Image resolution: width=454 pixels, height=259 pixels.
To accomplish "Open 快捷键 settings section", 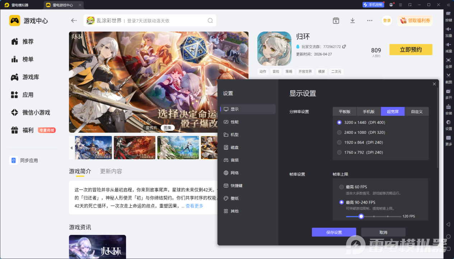I will click(248, 185).
